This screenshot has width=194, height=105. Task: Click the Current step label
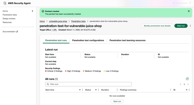point(51,61)
